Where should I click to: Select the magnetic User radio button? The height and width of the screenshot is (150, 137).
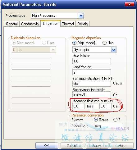click(104, 43)
